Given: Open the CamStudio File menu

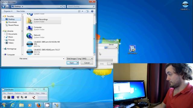Looking at the screenshot, I should [x=4, y=93].
